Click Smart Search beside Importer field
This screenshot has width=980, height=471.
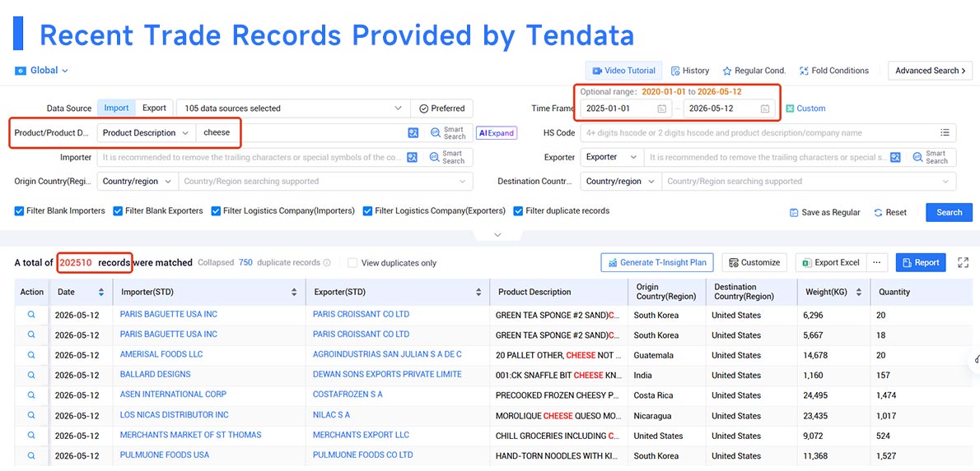447,157
